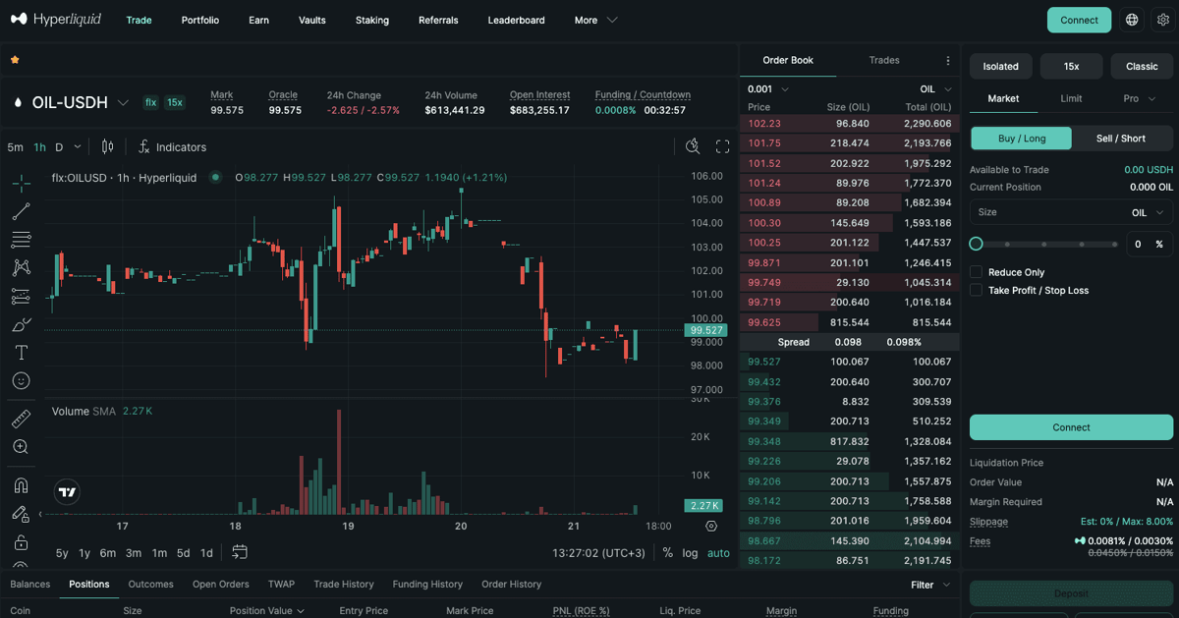The height and width of the screenshot is (618, 1179).
Task: Select Buy / Long side
Action: (1022, 139)
